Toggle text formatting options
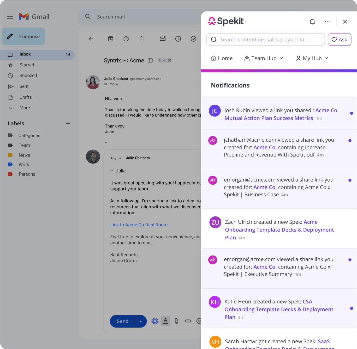Image resolution: width=357 pixels, height=349 pixels. (x=165, y=321)
